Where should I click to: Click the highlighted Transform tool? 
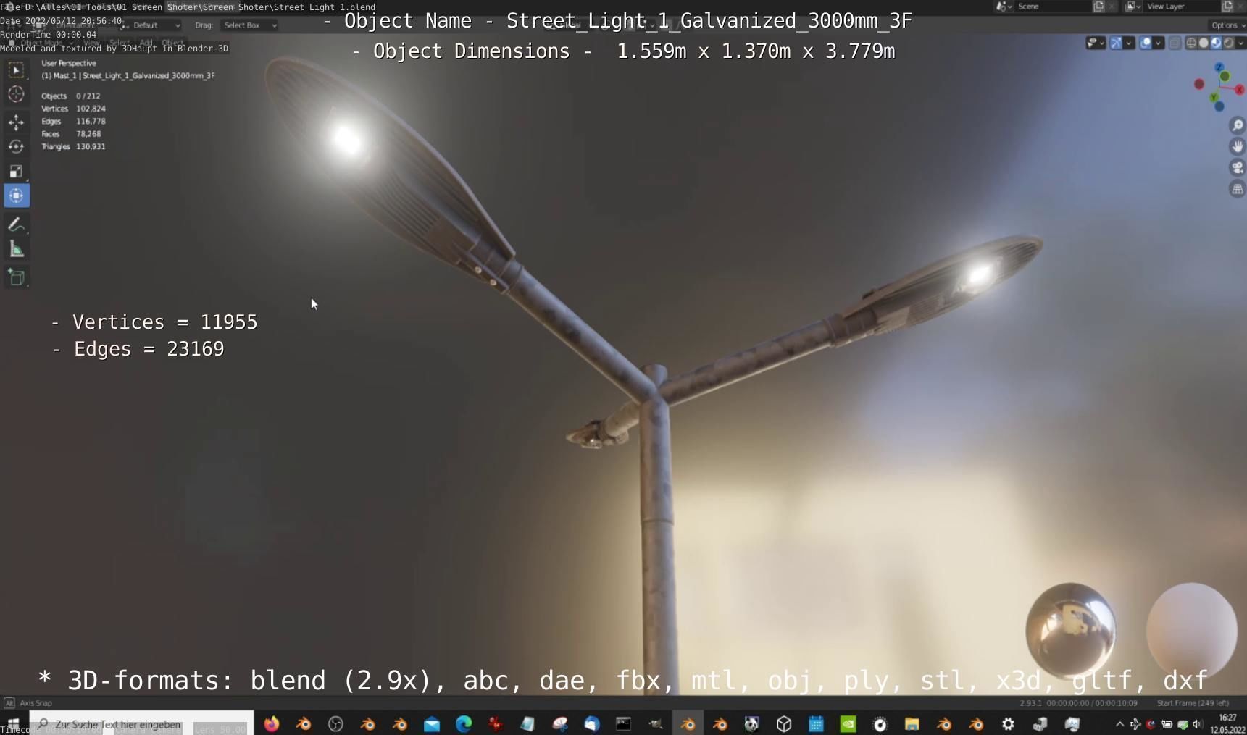coord(16,196)
